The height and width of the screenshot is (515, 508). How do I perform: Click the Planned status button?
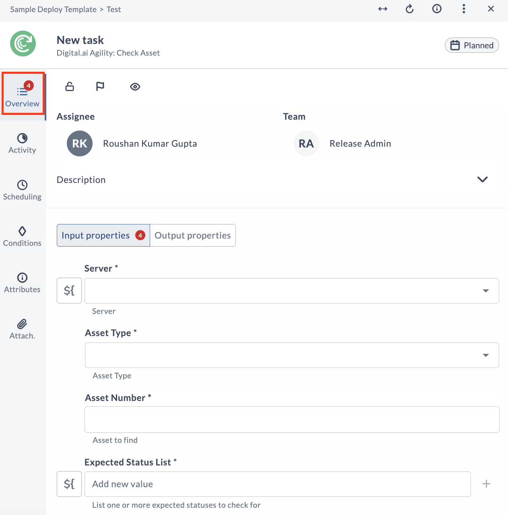click(x=472, y=45)
